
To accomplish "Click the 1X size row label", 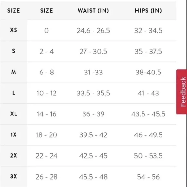I will click(14, 135).
